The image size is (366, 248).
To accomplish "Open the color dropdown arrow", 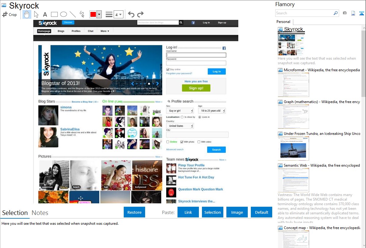I will click(x=99, y=14).
